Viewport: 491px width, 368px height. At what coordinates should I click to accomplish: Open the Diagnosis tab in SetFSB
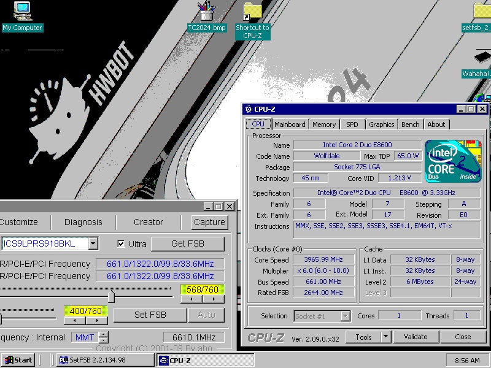[x=83, y=222]
